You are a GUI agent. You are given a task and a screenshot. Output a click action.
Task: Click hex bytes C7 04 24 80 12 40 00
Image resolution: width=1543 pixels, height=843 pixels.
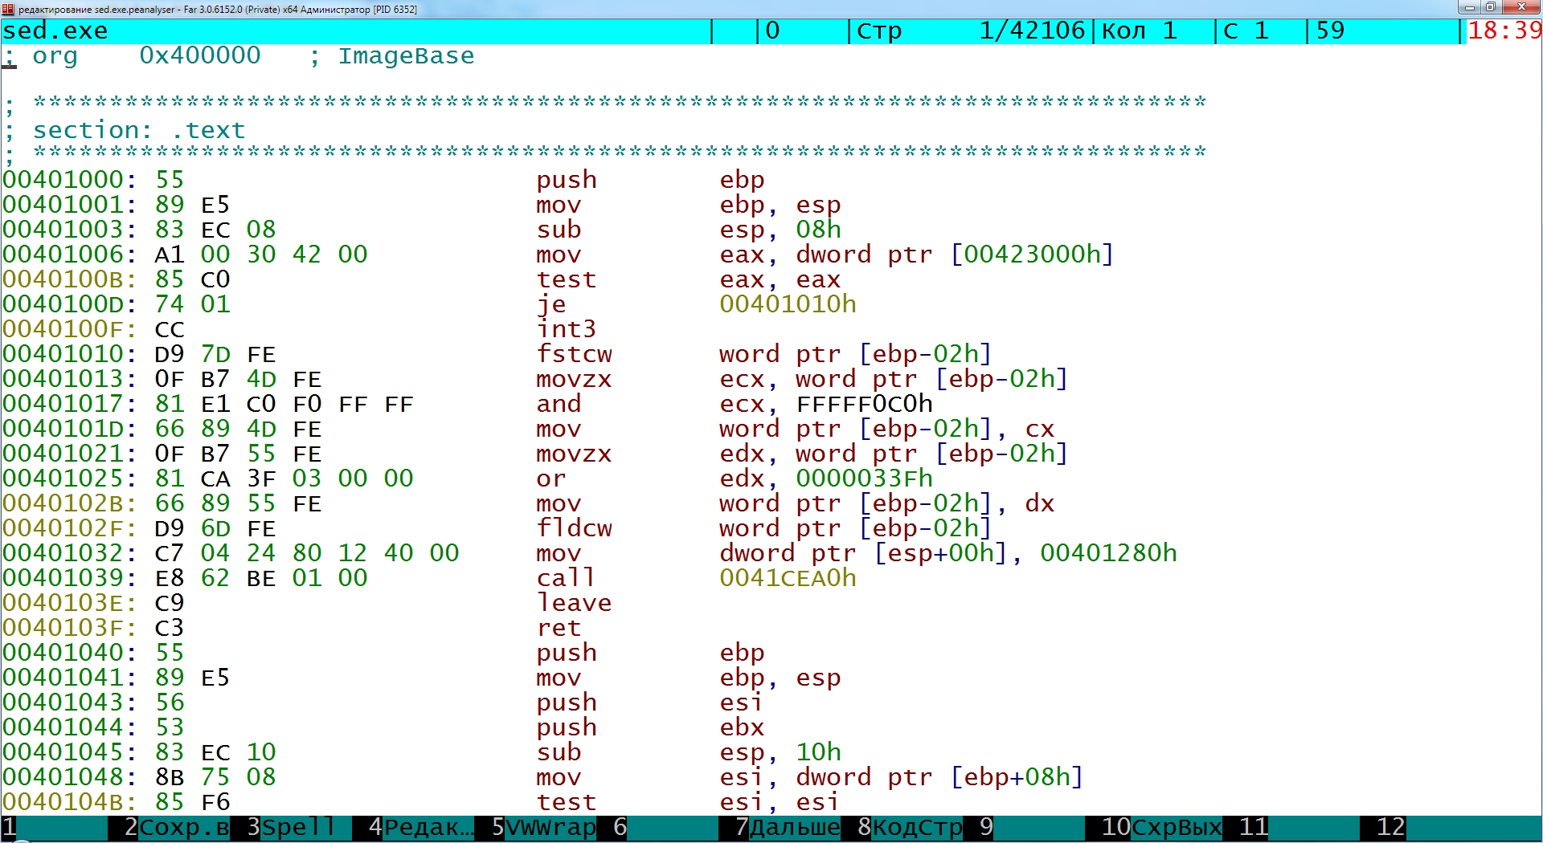click(x=307, y=553)
